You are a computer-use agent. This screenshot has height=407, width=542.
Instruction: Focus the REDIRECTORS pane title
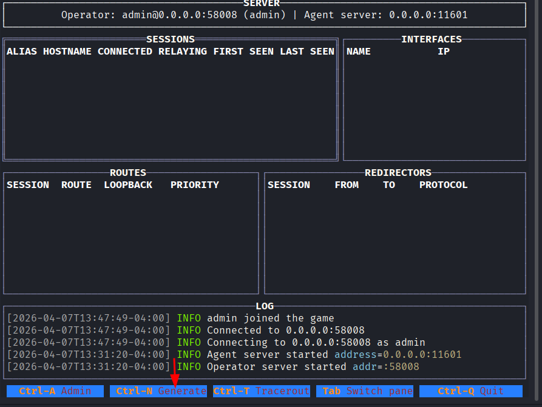(x=398, y=173)
